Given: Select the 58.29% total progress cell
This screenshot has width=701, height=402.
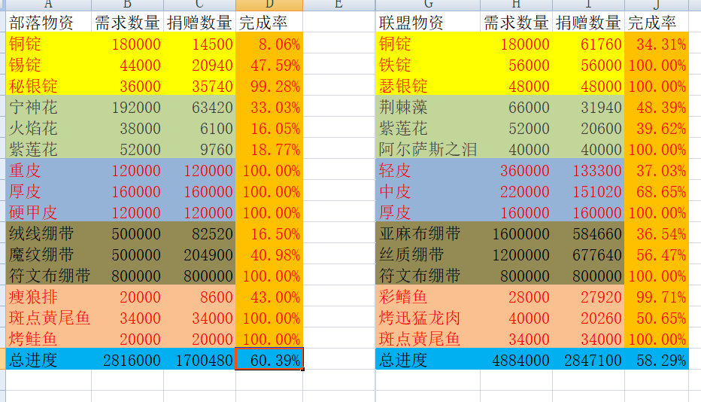Looking at the screenshot, I should coord(655,360).
